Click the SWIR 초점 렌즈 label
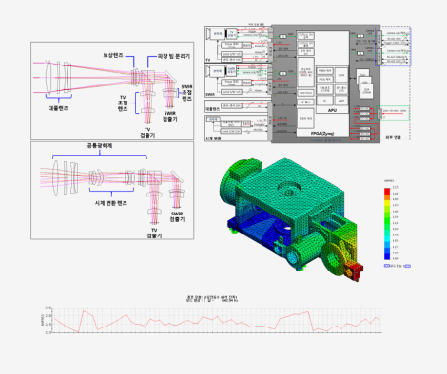Image resolution: width=447 pixels, height=374 pixels. 186,92
